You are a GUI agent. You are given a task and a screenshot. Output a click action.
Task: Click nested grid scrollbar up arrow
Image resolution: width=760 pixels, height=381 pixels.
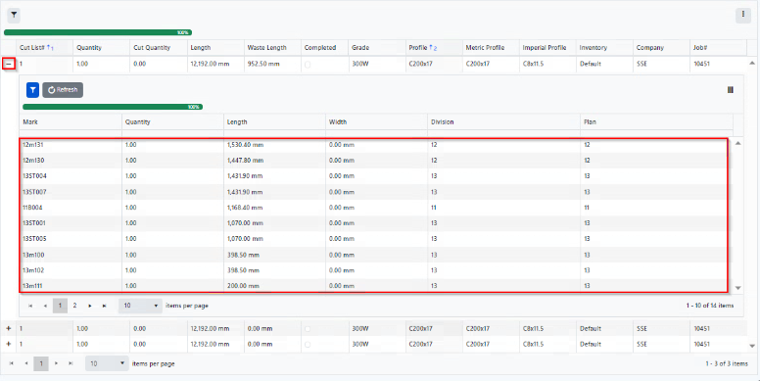point(738,143)
